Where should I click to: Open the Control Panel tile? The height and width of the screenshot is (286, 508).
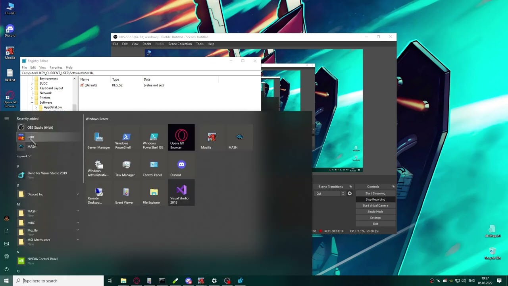pos(154,165)
